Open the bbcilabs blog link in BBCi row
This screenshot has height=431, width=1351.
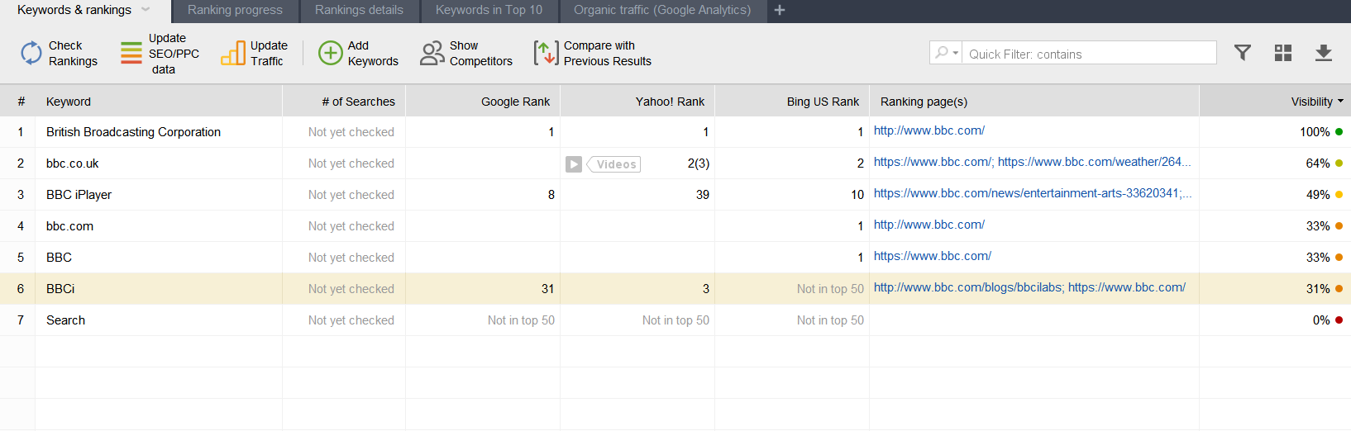click(x=967, y=287)
